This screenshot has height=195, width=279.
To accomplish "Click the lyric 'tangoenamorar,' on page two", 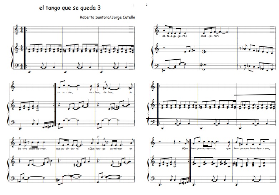I will 203,148.
